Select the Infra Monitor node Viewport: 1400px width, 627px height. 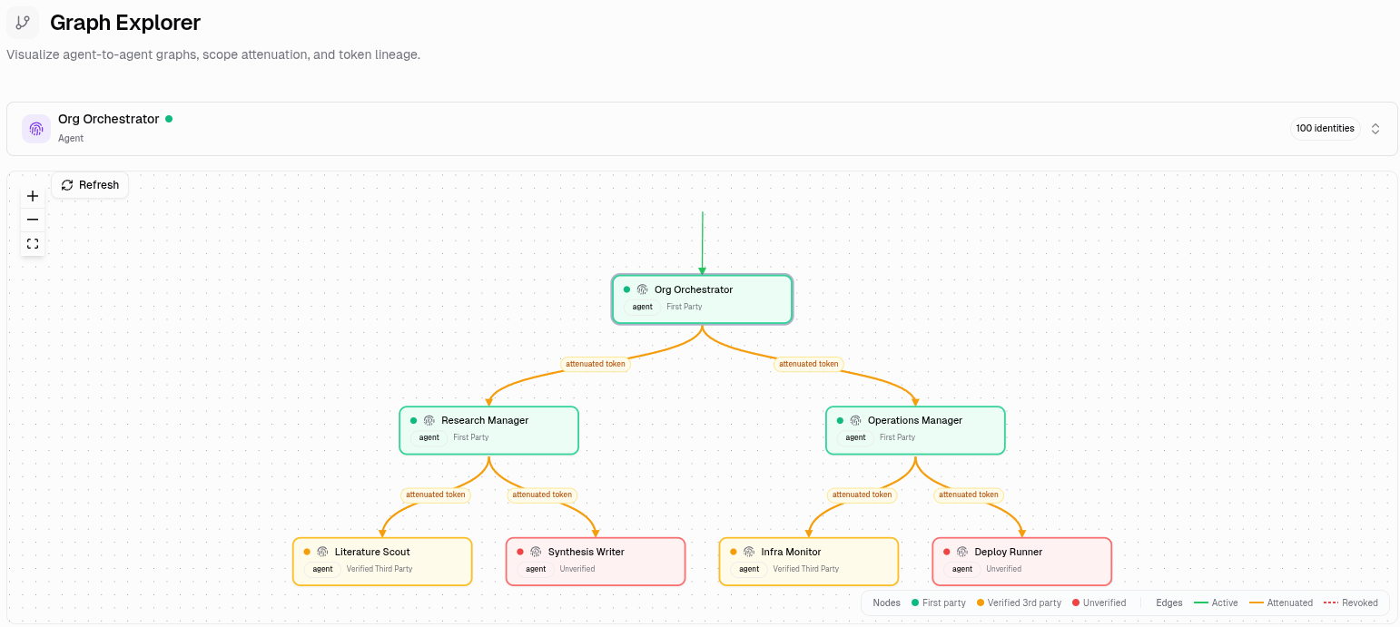(x=809, y=562)
